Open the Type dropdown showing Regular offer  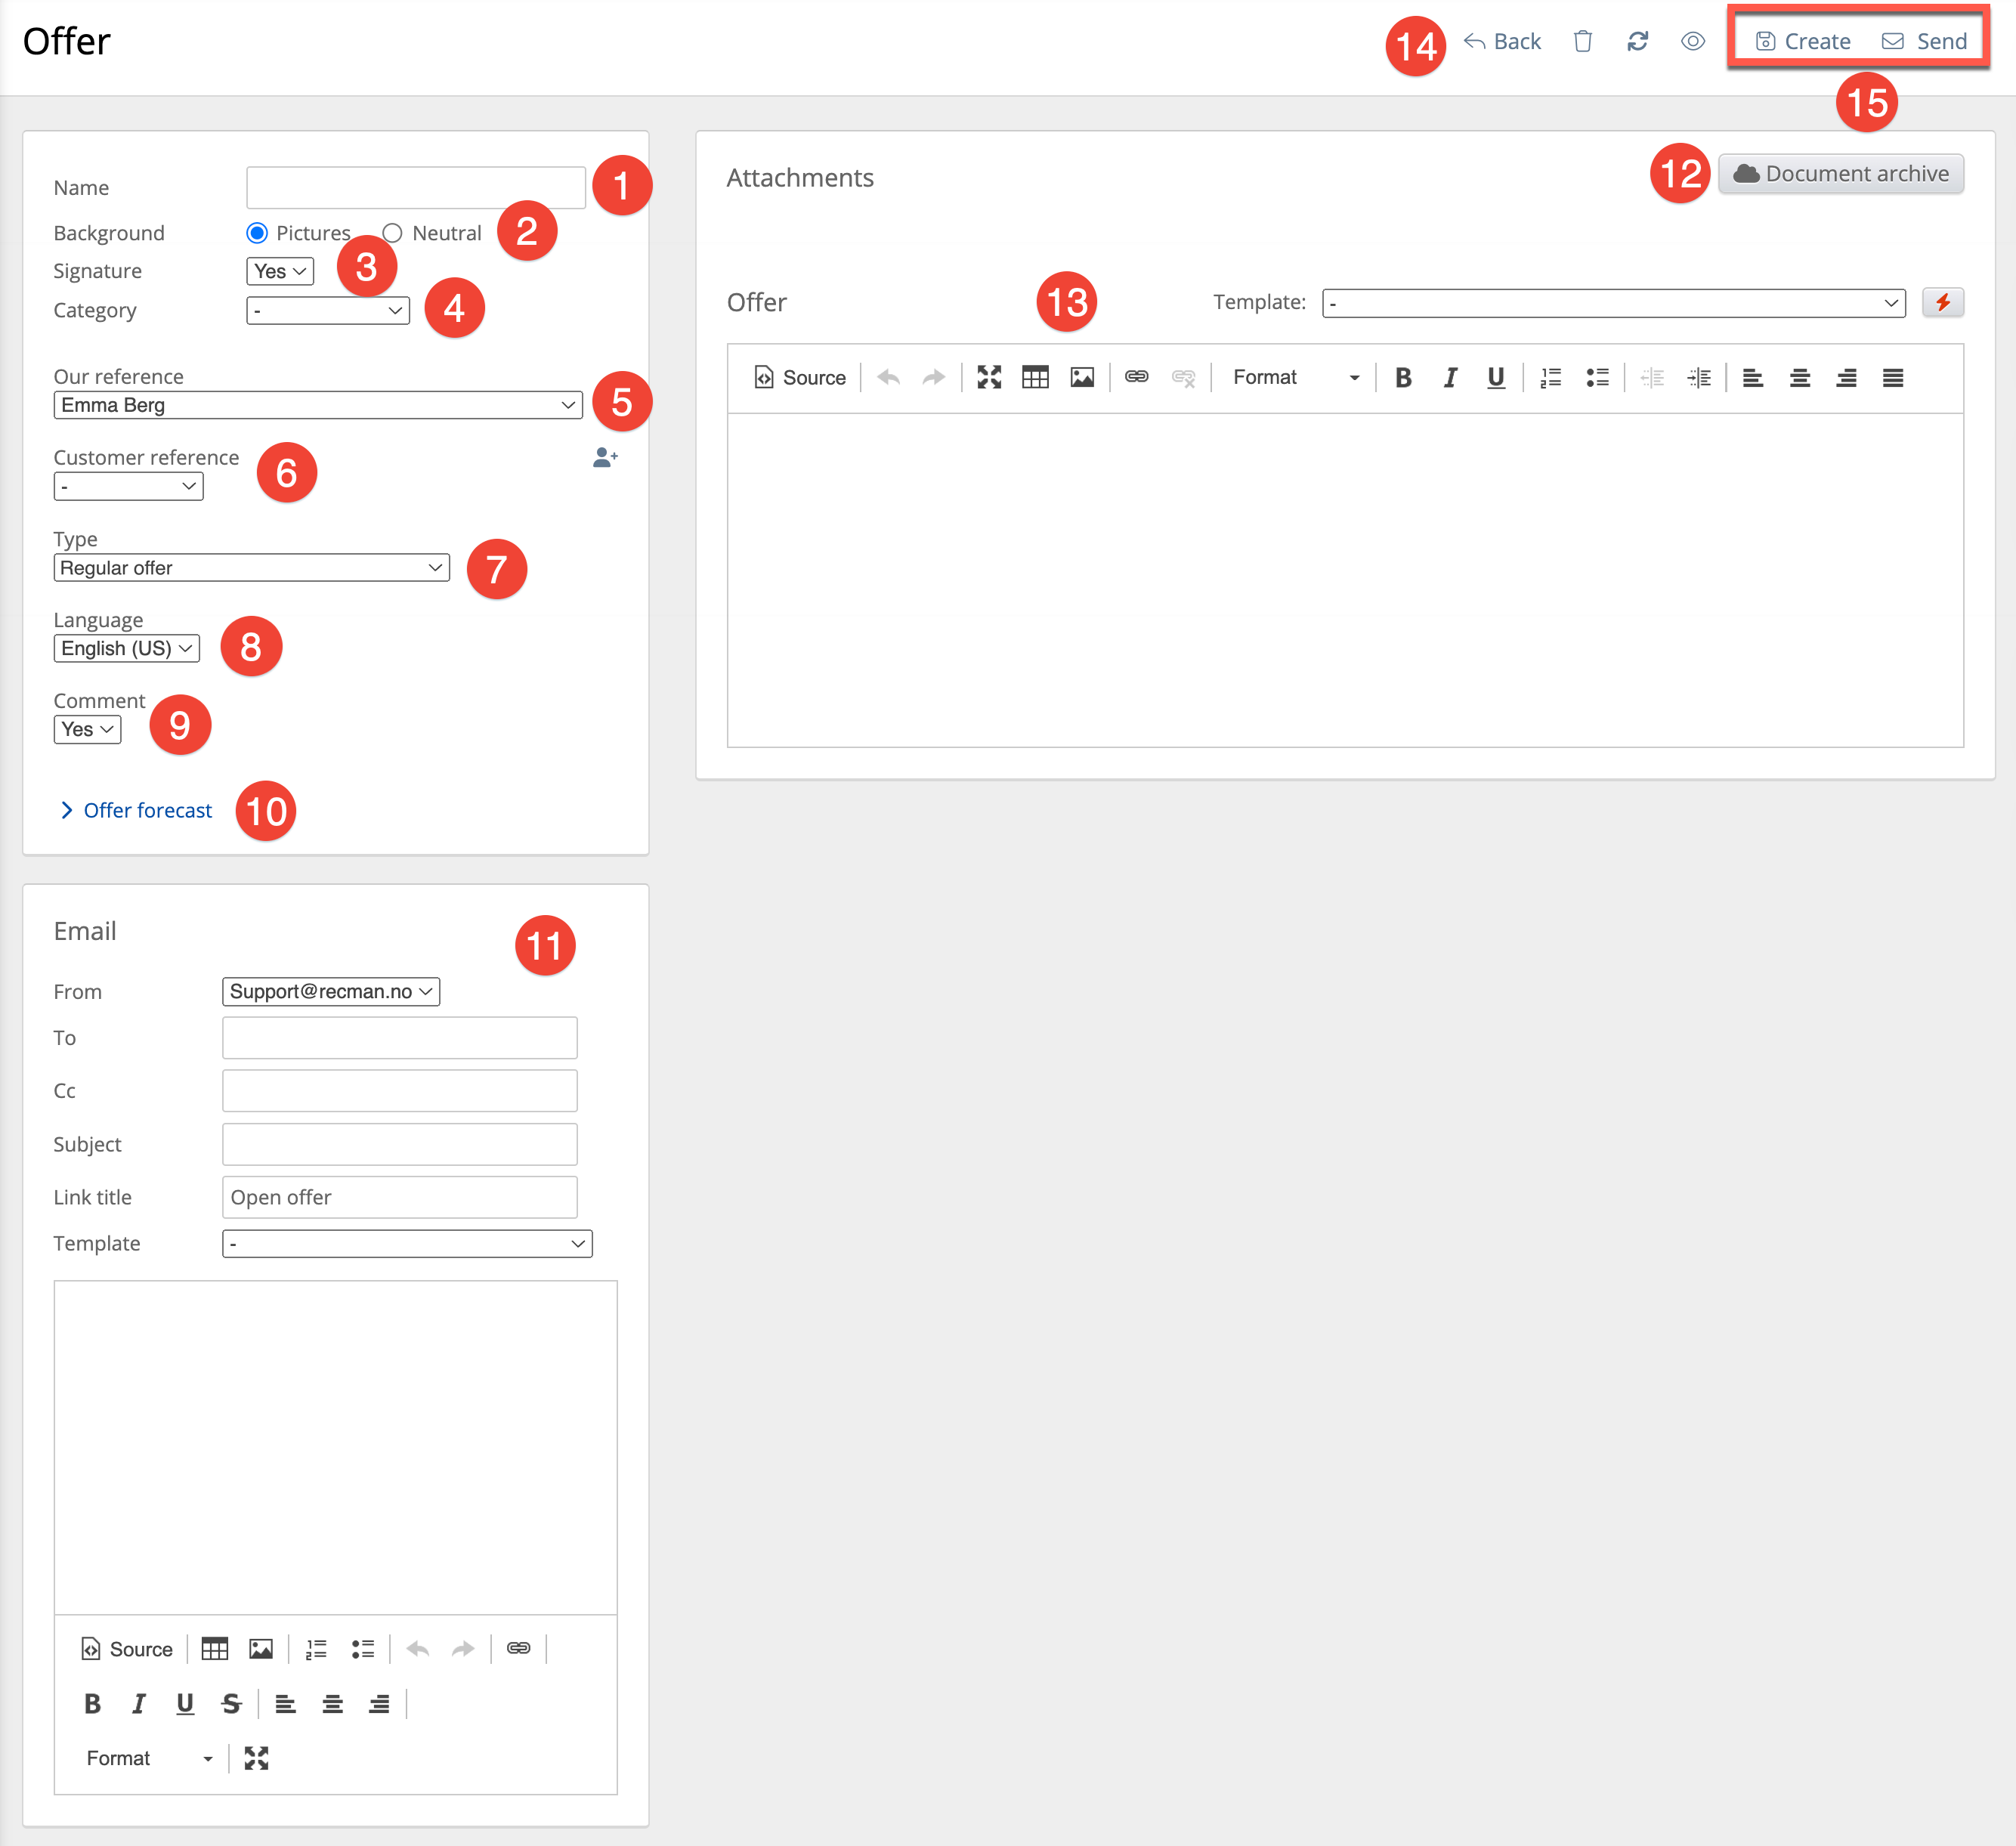(x=251, y=568)
